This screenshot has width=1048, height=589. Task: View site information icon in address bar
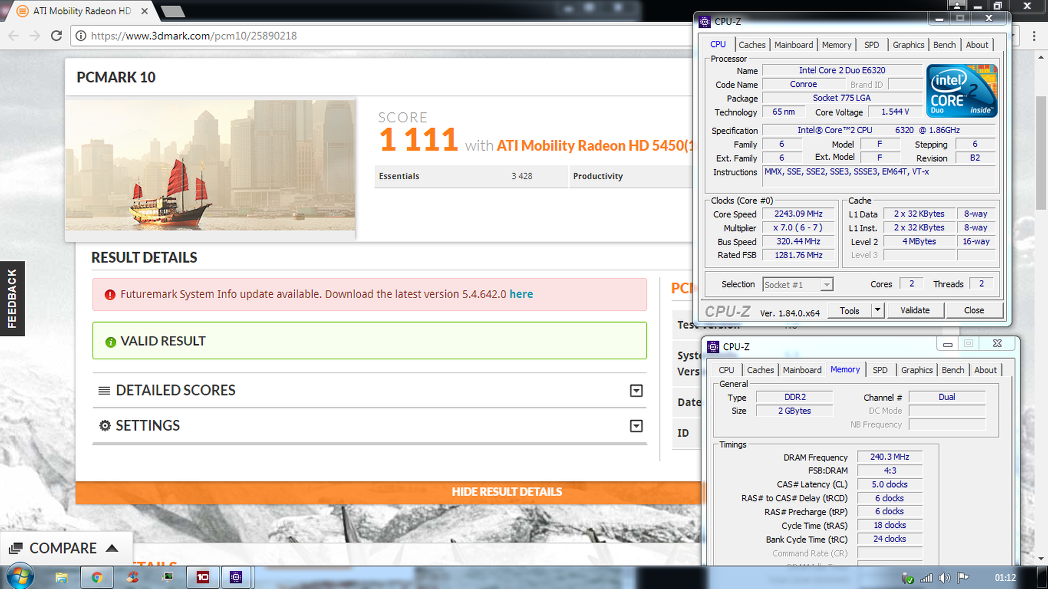(x=81, y=35)
